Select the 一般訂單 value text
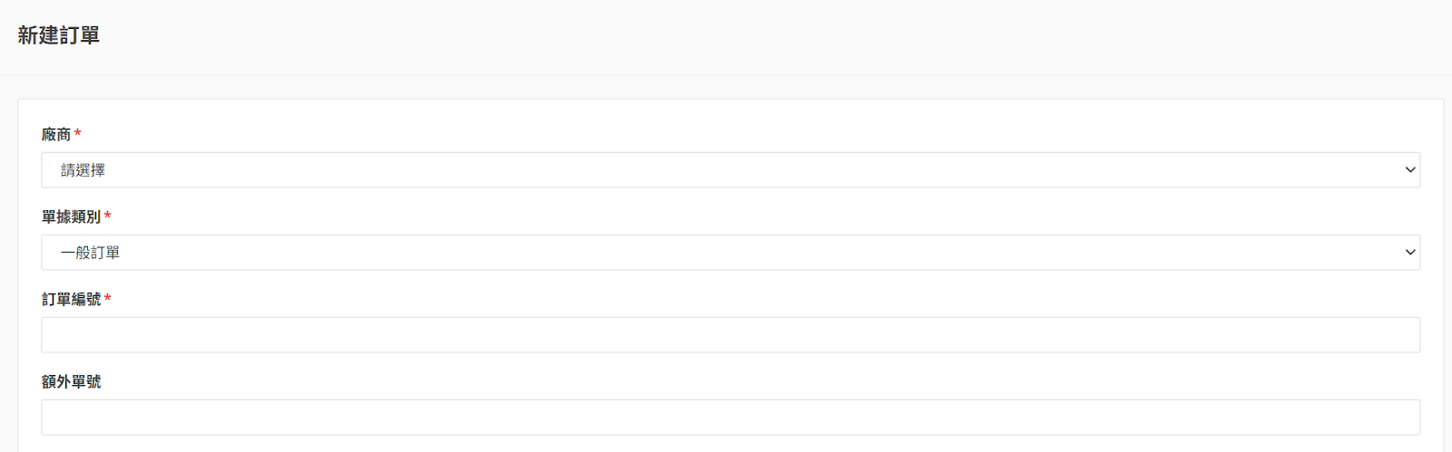Screen dimensions: 1452x452 [90, 253]
